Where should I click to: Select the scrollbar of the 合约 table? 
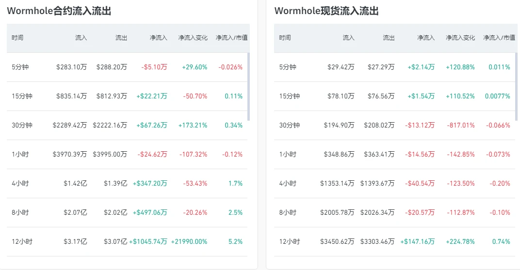[248, 87]
